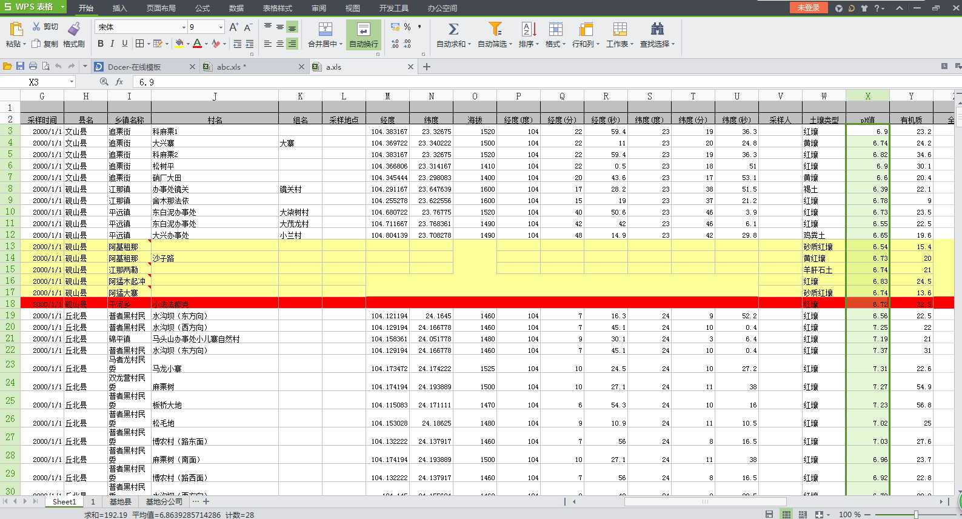
Task: Apply a cell fill color with the paint bucket
Action: pos(179,44)
